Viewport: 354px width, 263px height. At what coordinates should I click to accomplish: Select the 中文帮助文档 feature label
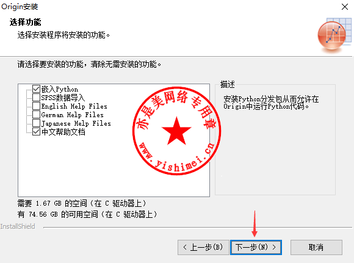[63, 132]
